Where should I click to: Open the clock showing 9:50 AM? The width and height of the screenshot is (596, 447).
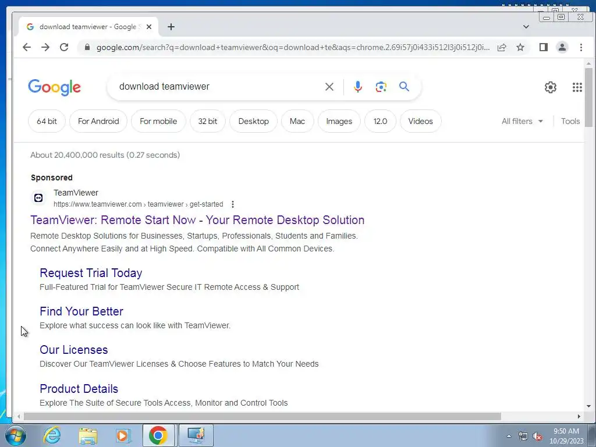coord(566,436)
